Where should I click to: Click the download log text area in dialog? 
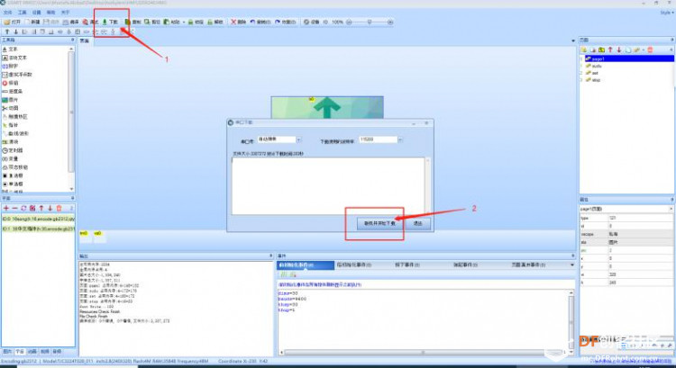tap(328, 186)
